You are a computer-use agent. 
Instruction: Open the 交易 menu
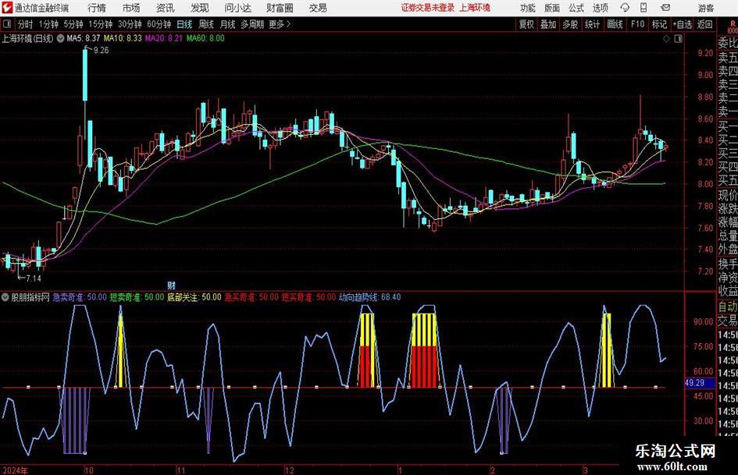(x=318, y=8)
